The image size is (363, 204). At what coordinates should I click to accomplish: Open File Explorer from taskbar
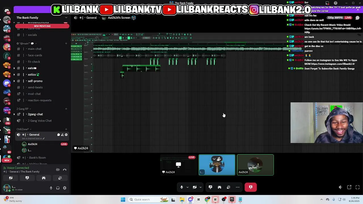point(182,199)
